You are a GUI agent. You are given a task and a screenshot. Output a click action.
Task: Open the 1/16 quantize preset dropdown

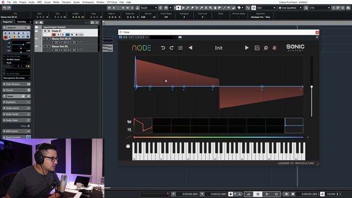[x=320, y=8]
